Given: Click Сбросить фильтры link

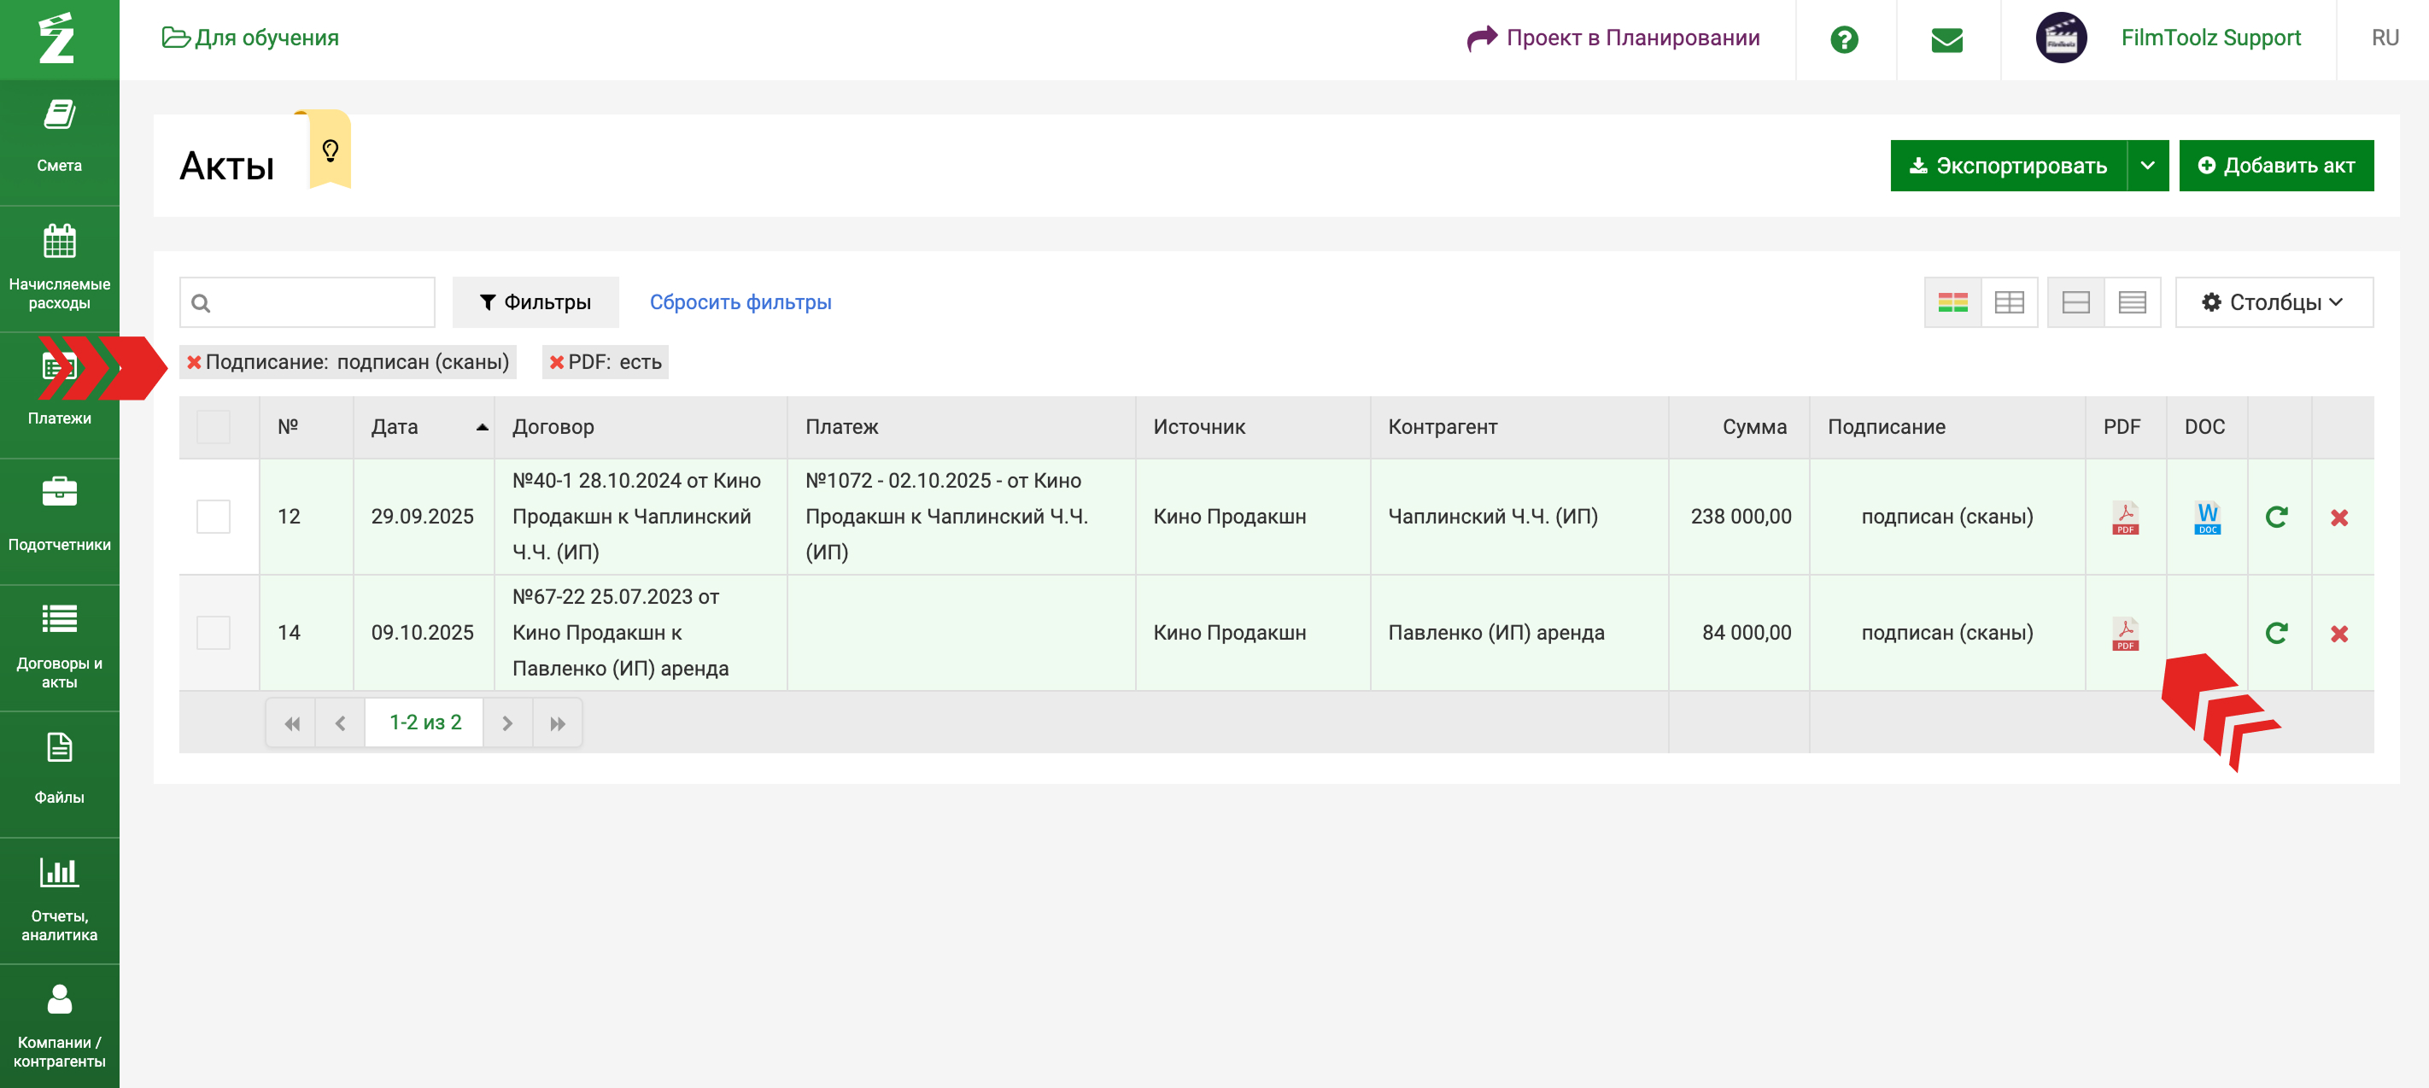Looking at the screenshot, I should click(x=740, y=302).
